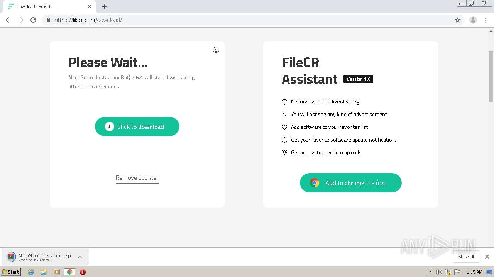Open Windows Media Player from the taskbar
The height and width of the screenshot is (277, 494).
click(x=57, y=272)
